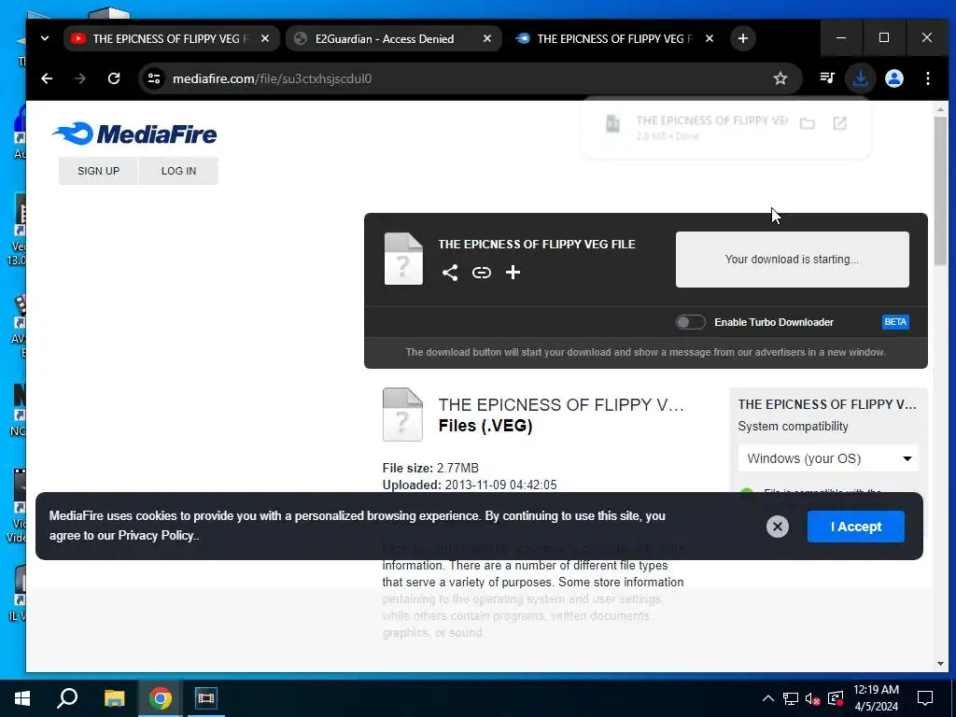
Task: Click the SIGN UP button
Action: click(x=98, y=171)
